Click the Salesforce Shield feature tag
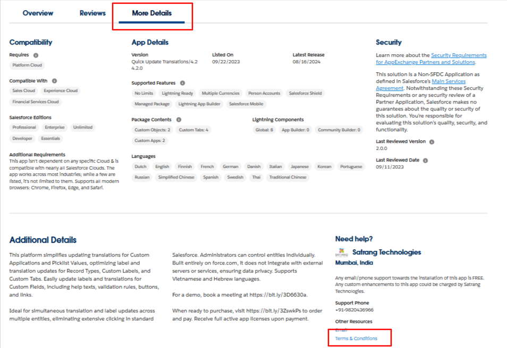Image resolution: width=507 pixels, height=348 pixels. 305,93
